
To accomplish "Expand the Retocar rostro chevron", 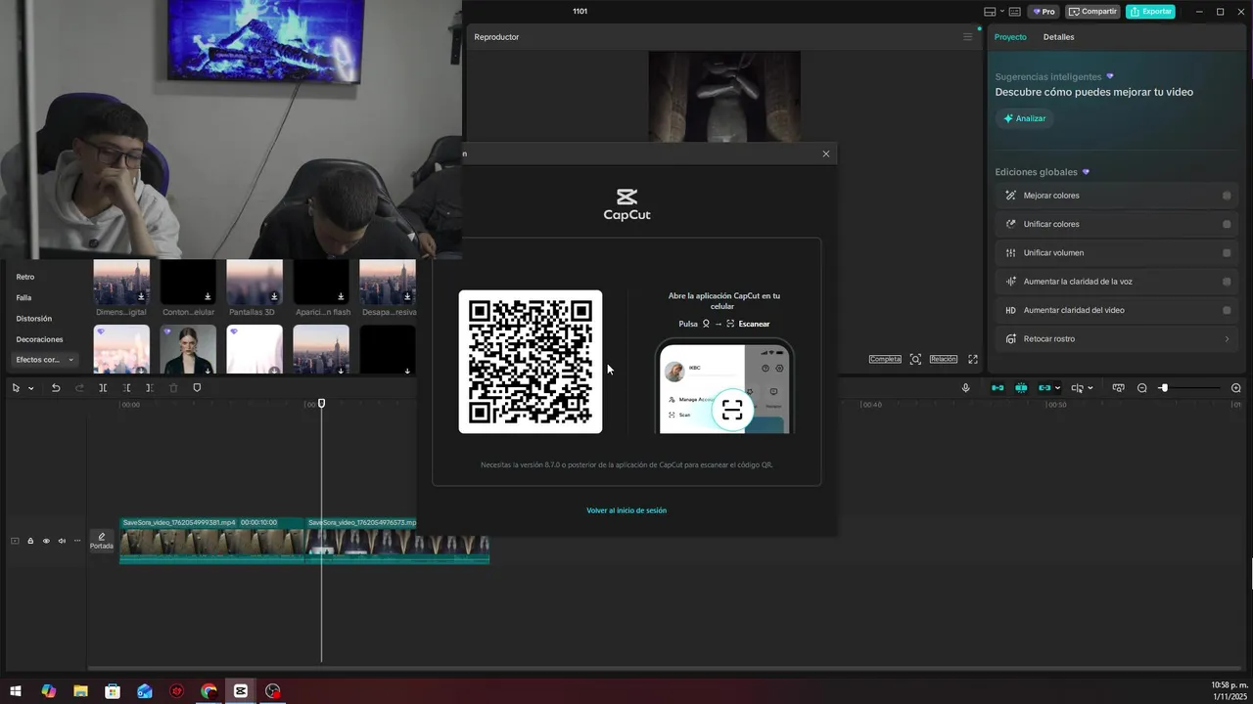I will click(x=1227, y=339).
